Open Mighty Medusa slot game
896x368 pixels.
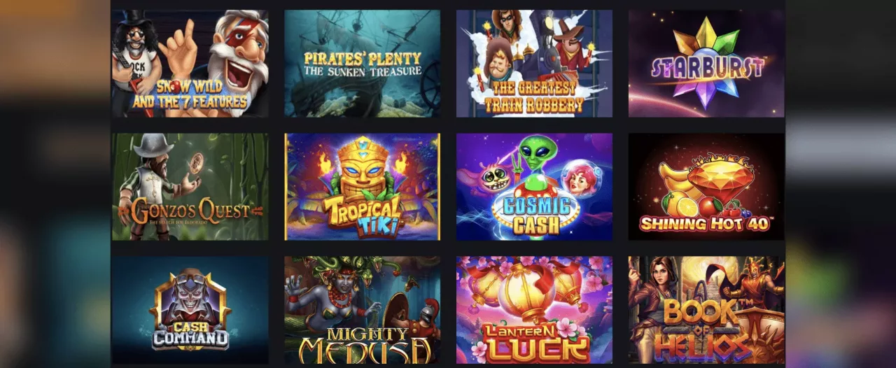click(363, 310)
